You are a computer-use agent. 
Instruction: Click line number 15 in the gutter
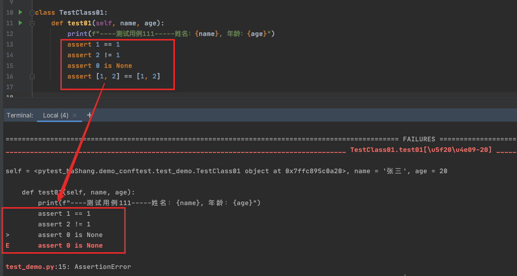[x=10, y=66]
